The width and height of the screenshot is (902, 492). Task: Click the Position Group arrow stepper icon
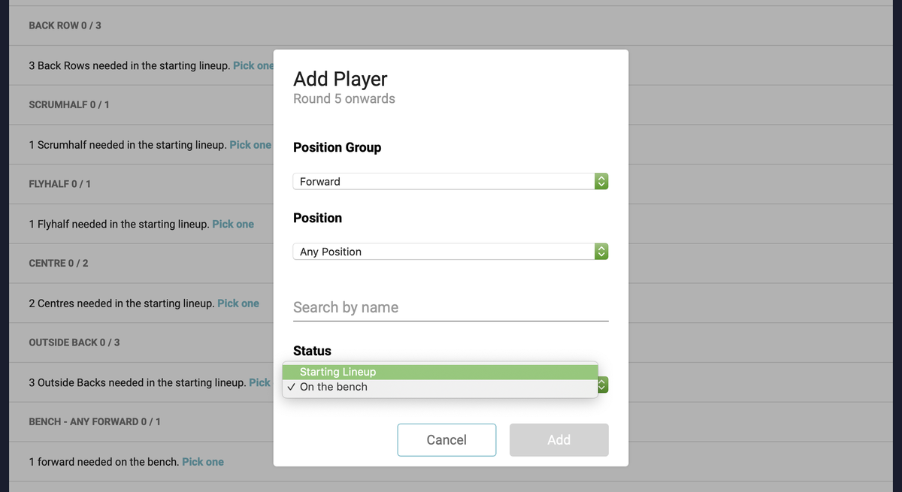[601, 181]
